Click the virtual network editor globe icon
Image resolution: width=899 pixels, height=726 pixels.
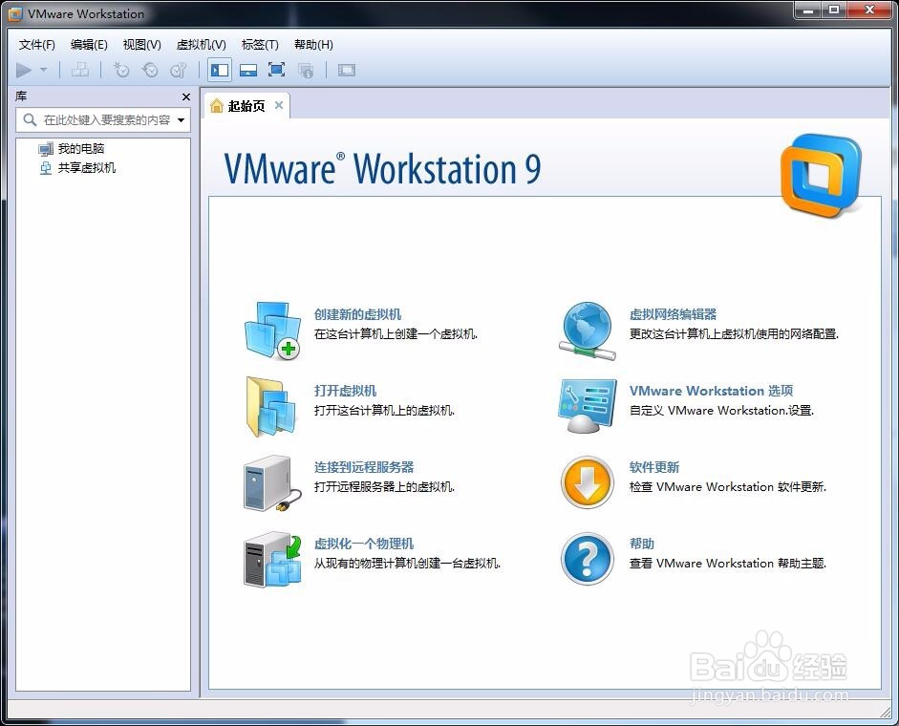coord(588,331)
